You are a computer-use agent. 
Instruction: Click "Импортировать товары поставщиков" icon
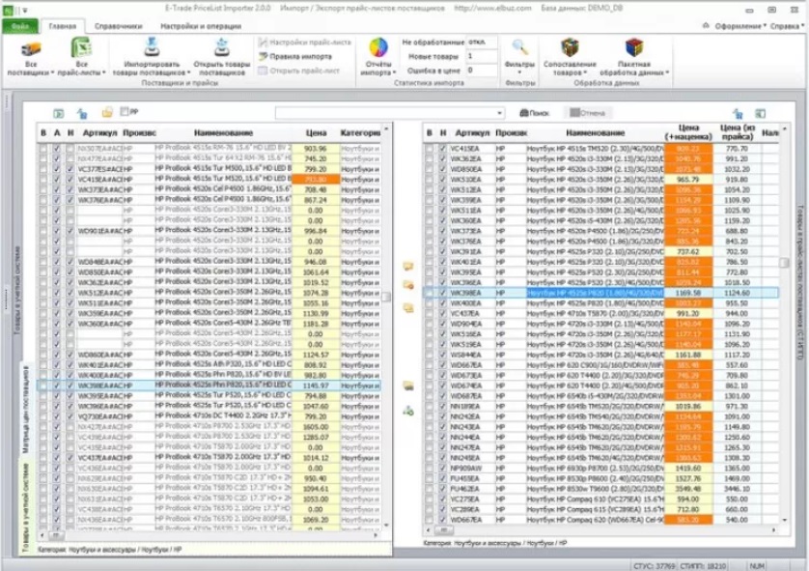click(152, 50)
